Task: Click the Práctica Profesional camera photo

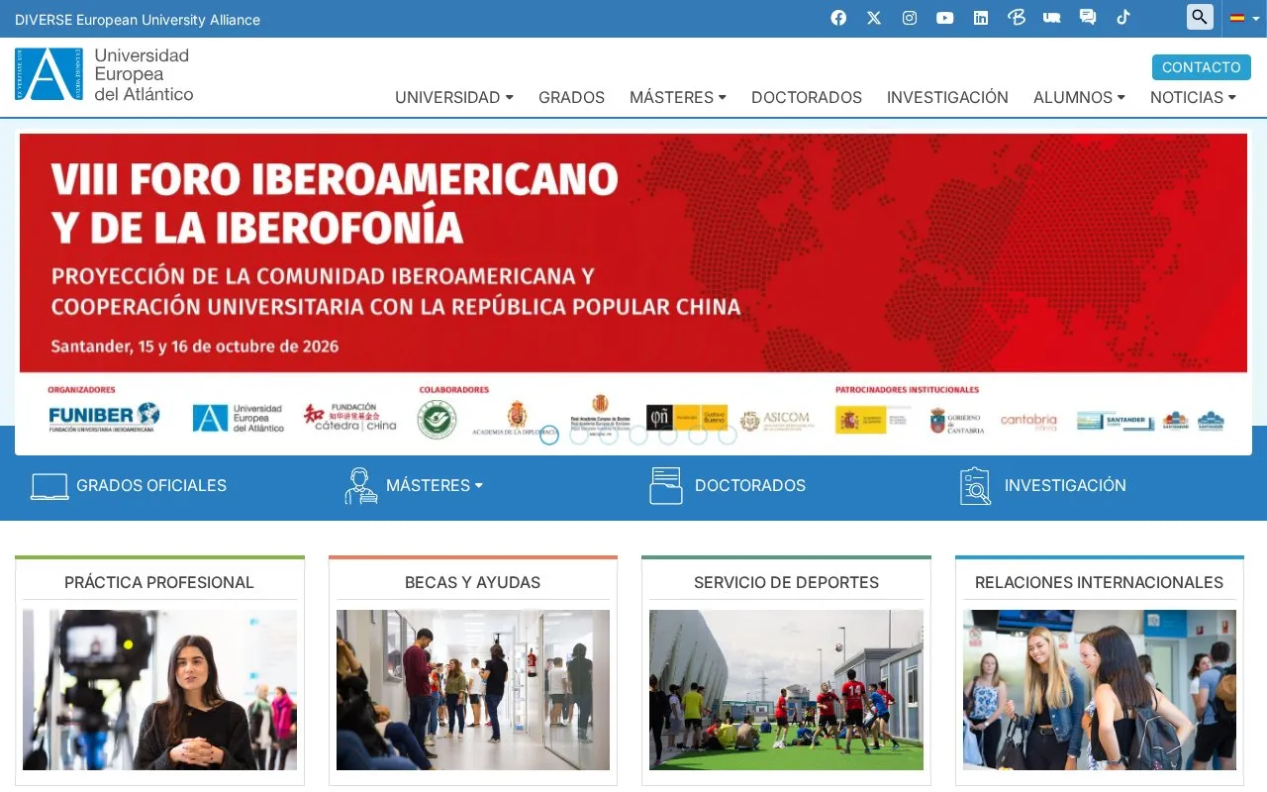Action: click(159, 690)
